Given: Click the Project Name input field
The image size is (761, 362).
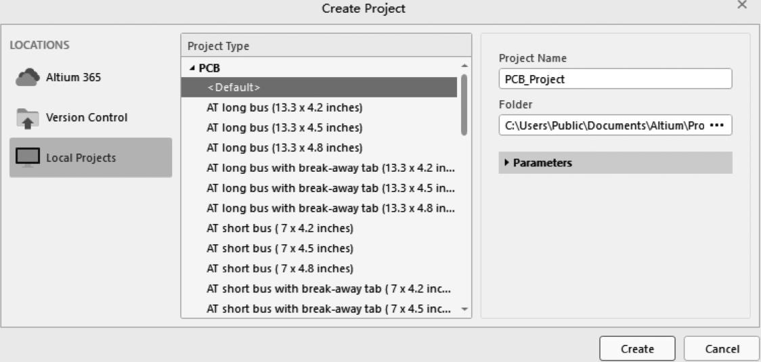Looking at the screenshot, I should pyautogui.click(x=615, y=79).
